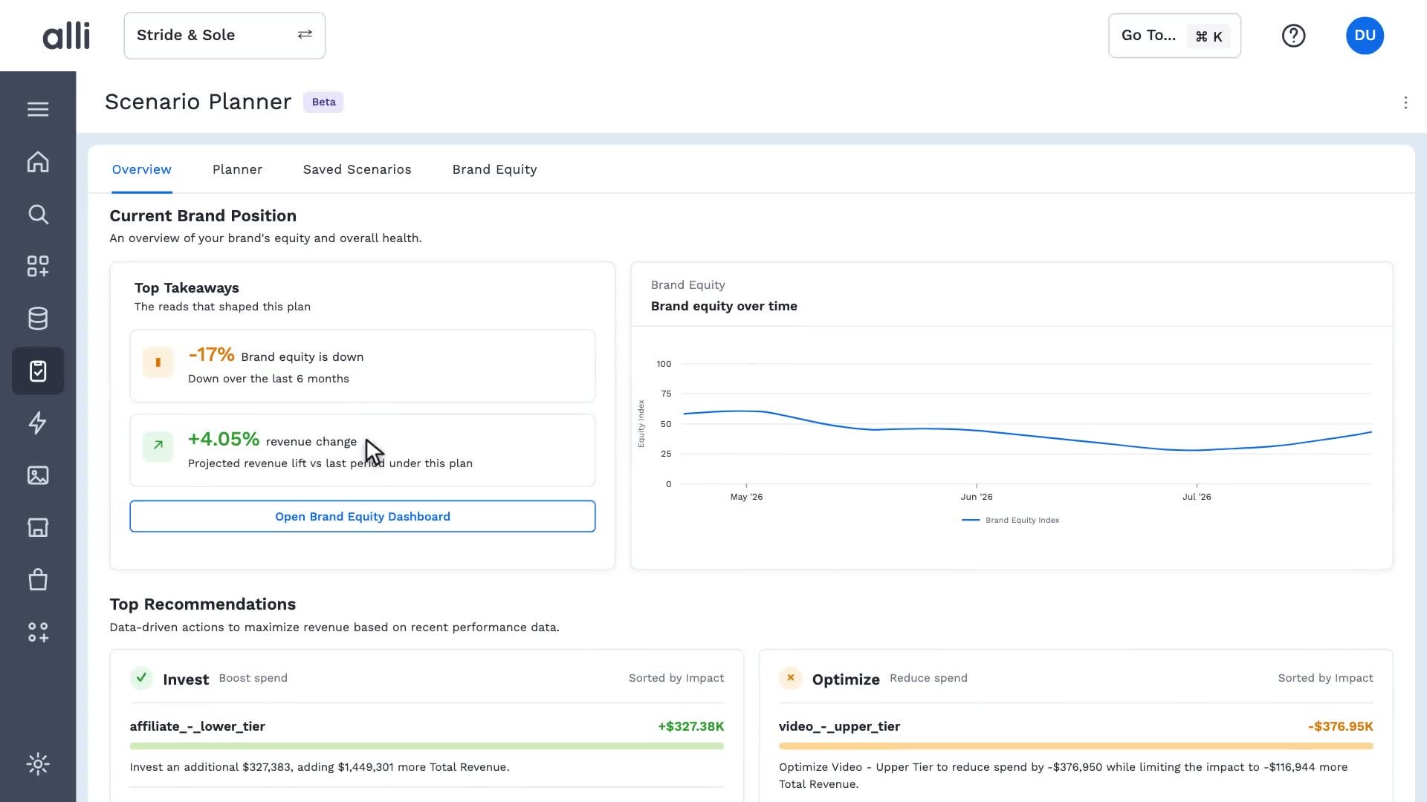Click the green revenue change arrow icon
1427x802 pixels.
(x=158, y=446)
